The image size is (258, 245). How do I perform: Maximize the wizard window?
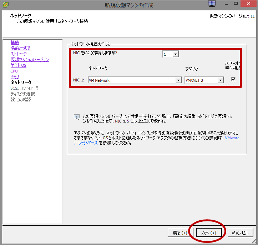coord(236,4)
